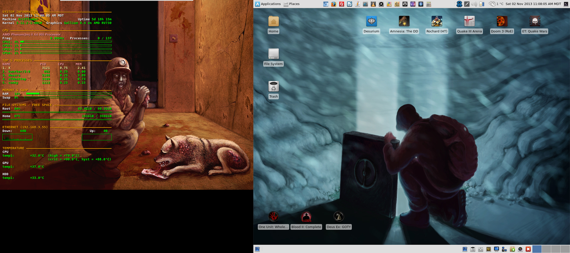Open the File System desktop icon

point(273,57)
